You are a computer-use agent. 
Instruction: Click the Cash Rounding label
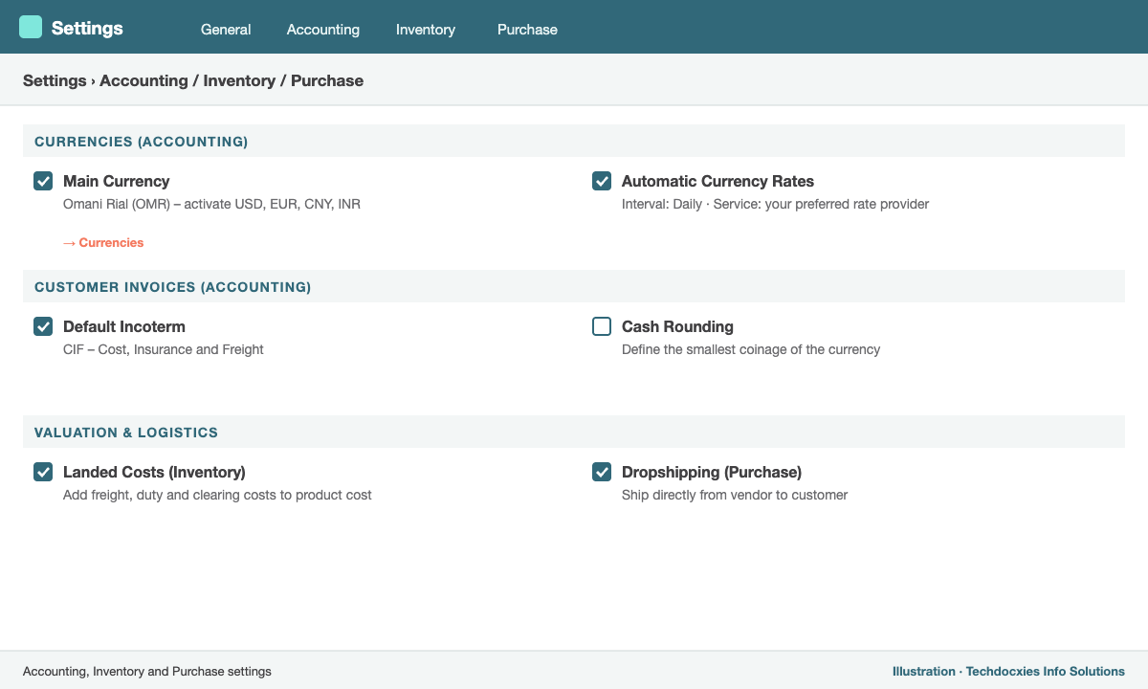click(677, 326)
